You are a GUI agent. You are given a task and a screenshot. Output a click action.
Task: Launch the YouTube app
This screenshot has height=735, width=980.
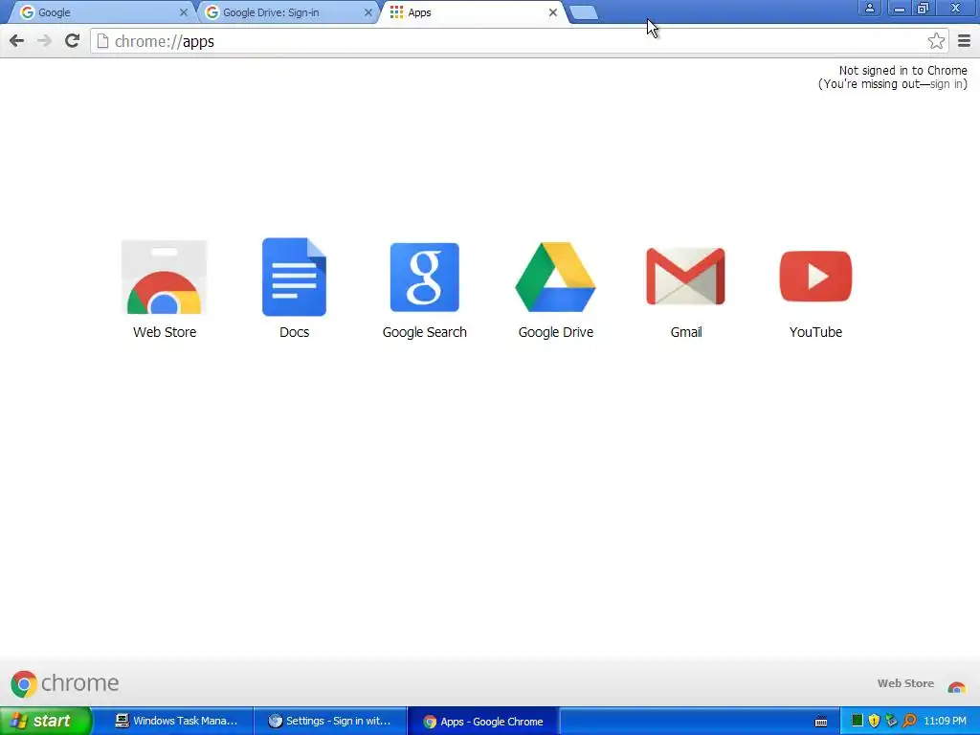(815, 277)
